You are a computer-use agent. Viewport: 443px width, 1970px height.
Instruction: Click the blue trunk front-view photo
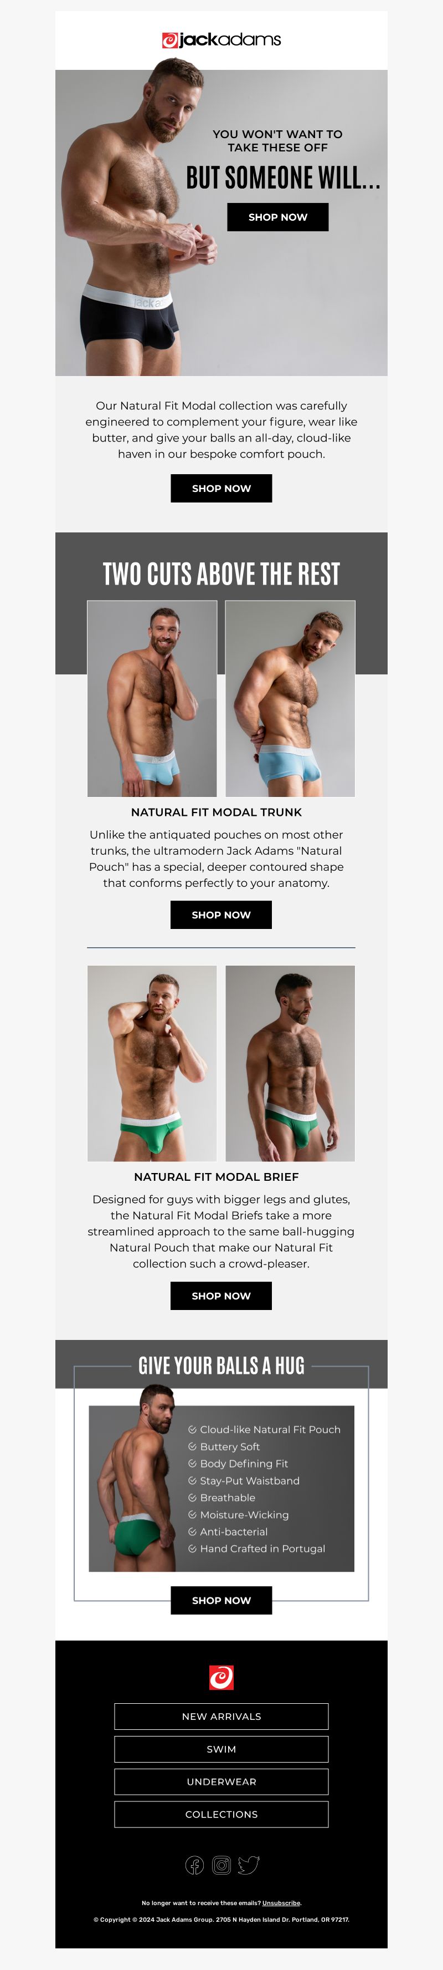point(152,699)
